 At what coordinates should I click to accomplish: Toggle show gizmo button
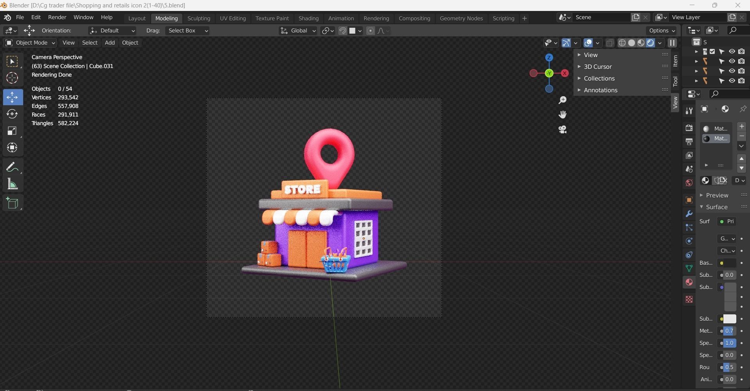click(566, 43)
